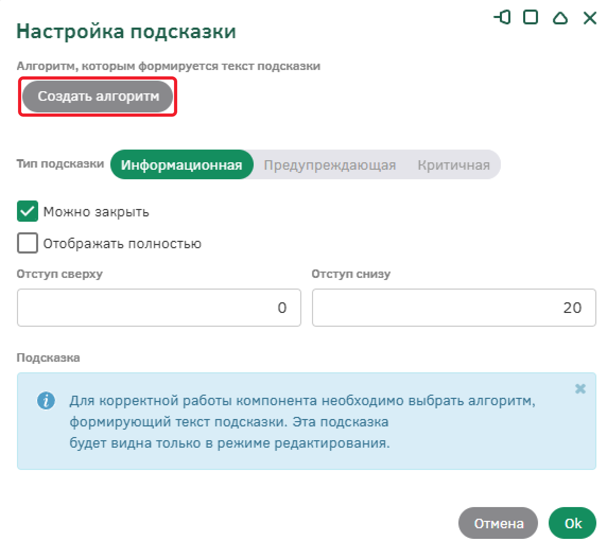
Task: Cancel changes with the Отмена button
Action: 498,523
